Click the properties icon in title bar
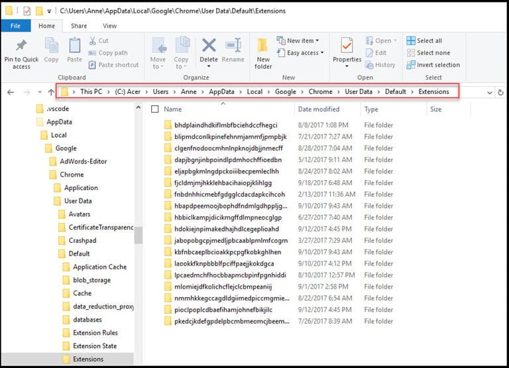 tap(27, 11)
